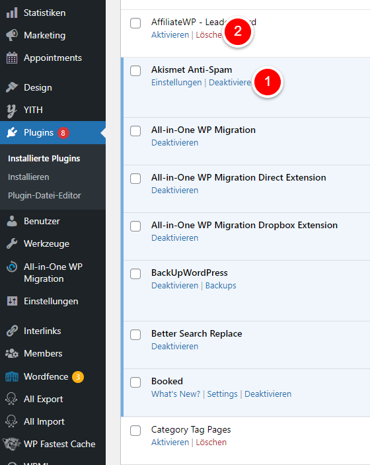This screenshot has height=465, width=370.
Task: Tick the BackUpWordPress checkbox
Action: (x=135, y=274)
